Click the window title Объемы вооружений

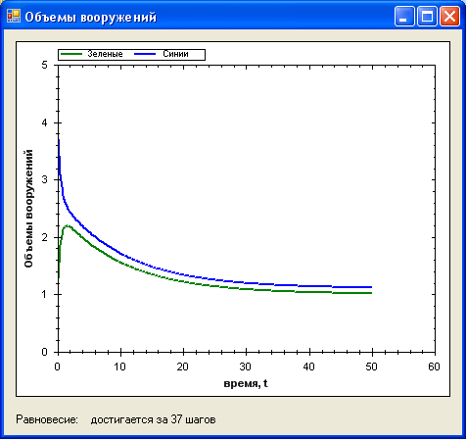pyautogui.click(x=91, y=17)
